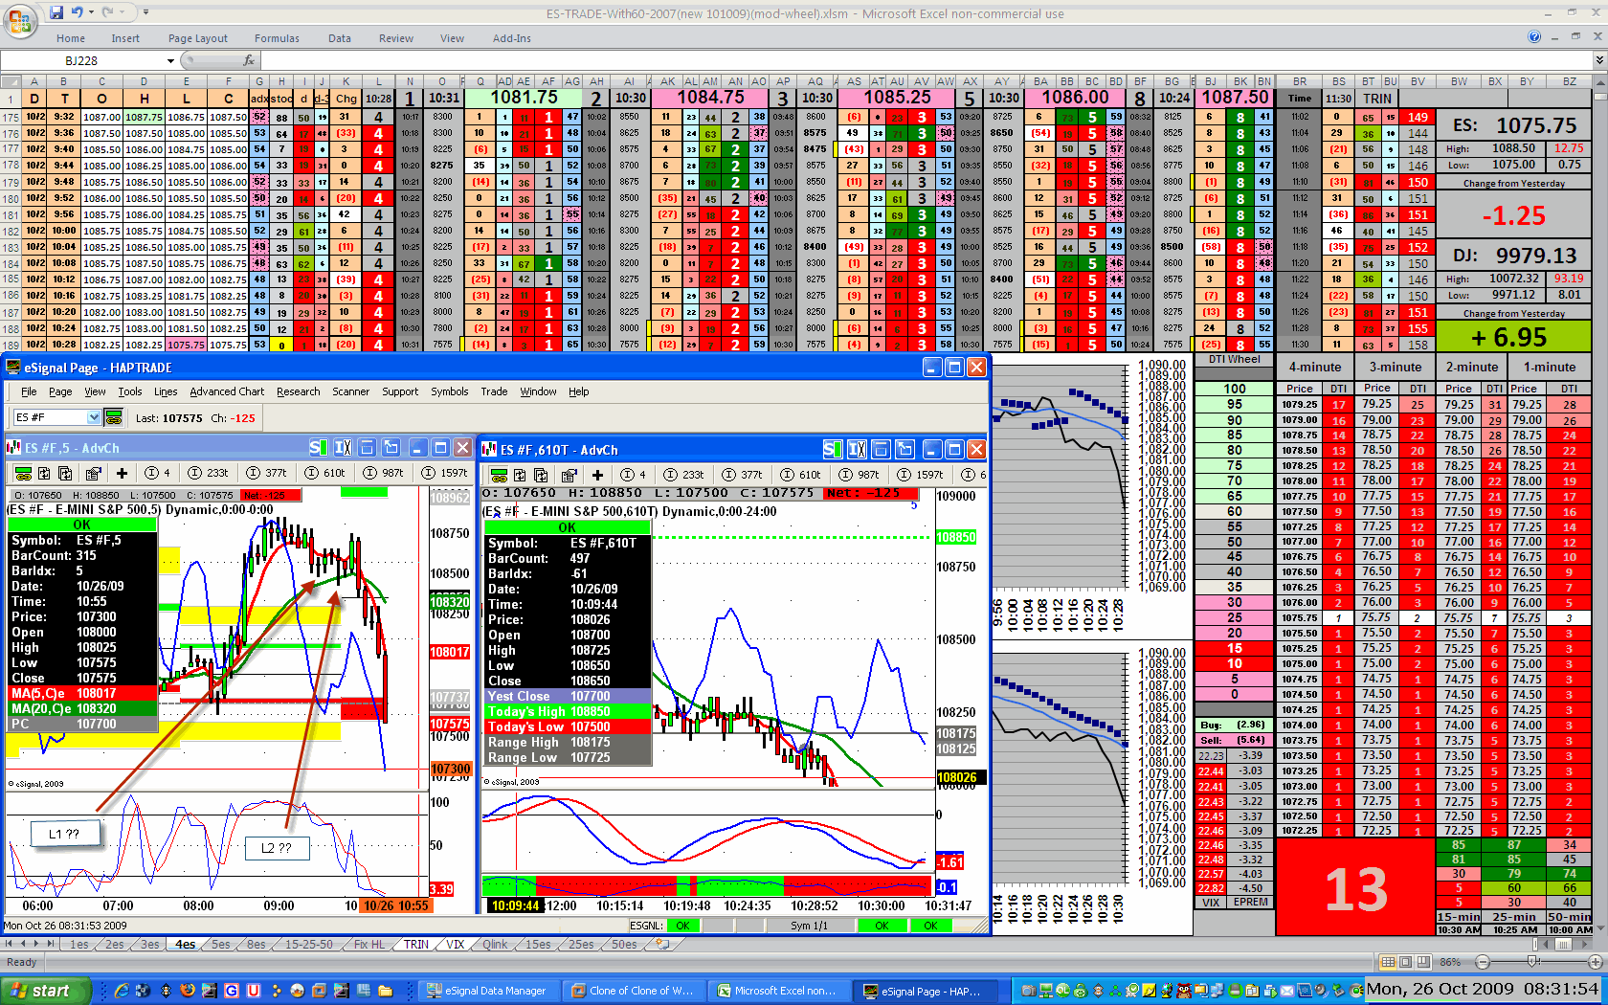The height and width of the screenshot is (1005, 1608).
Task: Select the crosshair tool in ES #F,5 chart
Action: pos(122,473)
